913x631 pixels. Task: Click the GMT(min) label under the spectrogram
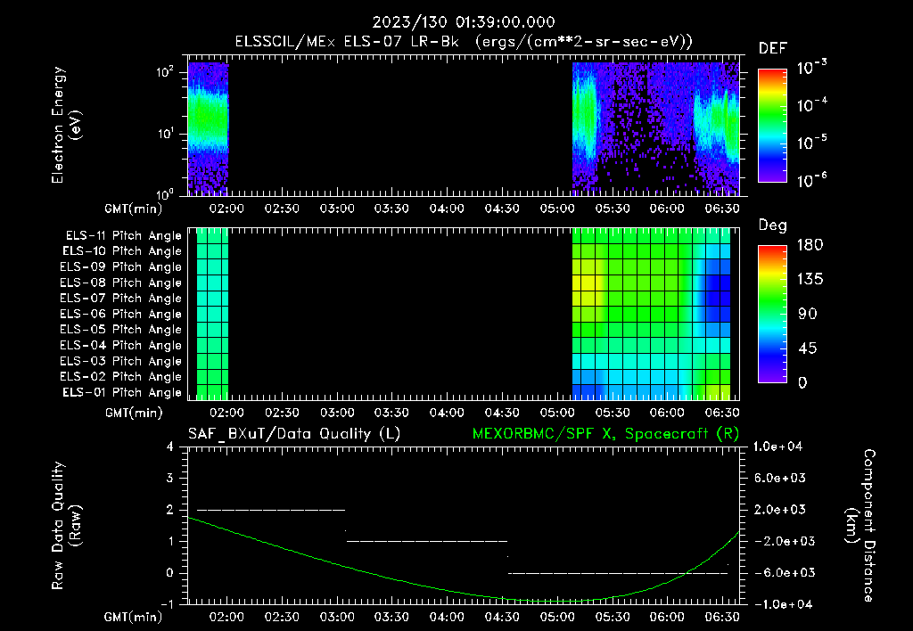(134, 209)
